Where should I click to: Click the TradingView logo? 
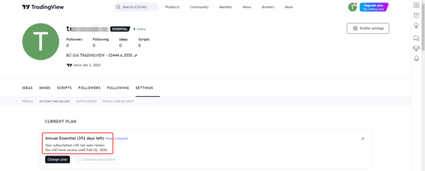point(43,7)
